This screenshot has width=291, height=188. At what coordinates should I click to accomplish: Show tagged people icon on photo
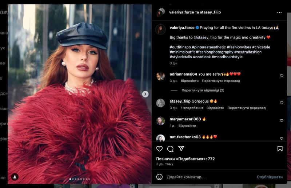tap(15, 177)
